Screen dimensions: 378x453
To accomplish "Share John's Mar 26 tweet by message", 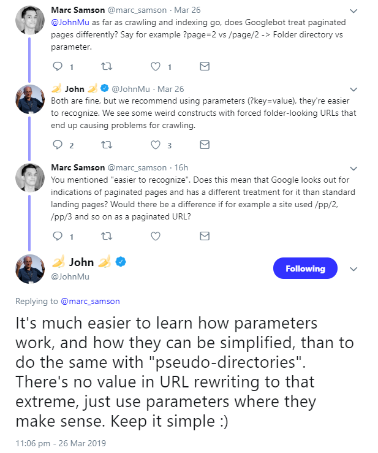I will coord(205,145).
